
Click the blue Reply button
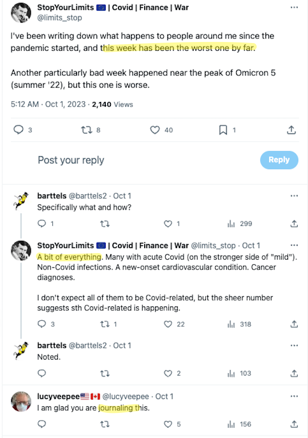[x=279, y=160]
